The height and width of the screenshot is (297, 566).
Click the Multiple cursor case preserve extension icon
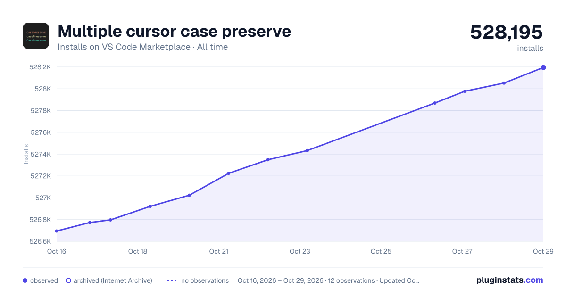(36, 36)
